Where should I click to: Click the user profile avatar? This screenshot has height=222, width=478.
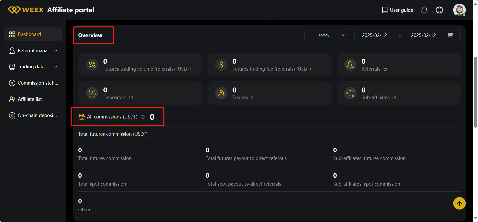coord(459,10)
